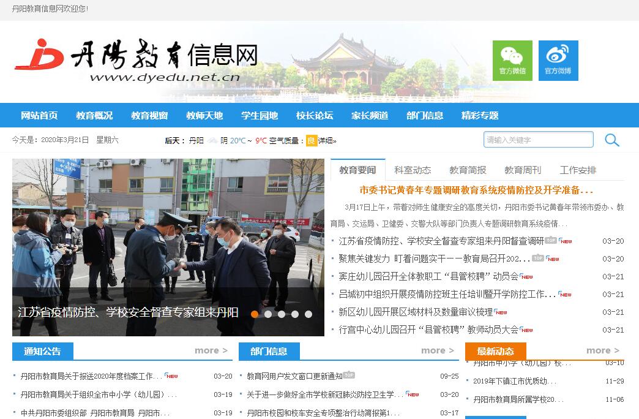
Task: Open 教育网用户发文窗口更新通知
Action: coord(294,376)
